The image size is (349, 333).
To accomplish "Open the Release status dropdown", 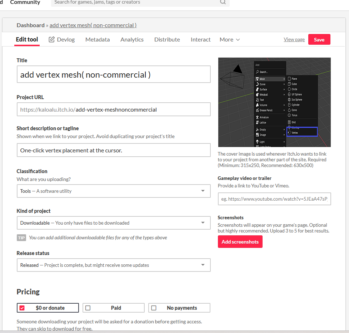I will coord(114,265).
